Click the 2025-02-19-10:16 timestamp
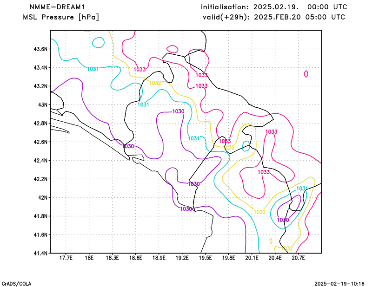Screen dimensions: 372x287 (339, 284)
